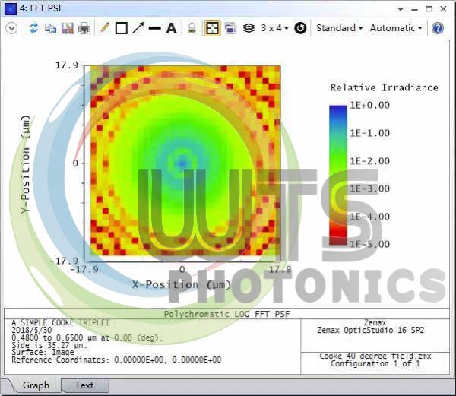Open the 3 x 4 layout dropdown

(x=274, y=28)
